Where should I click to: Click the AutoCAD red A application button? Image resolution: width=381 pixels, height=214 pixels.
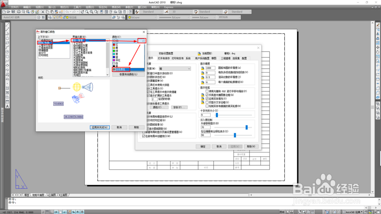click(x=3, y=4)
